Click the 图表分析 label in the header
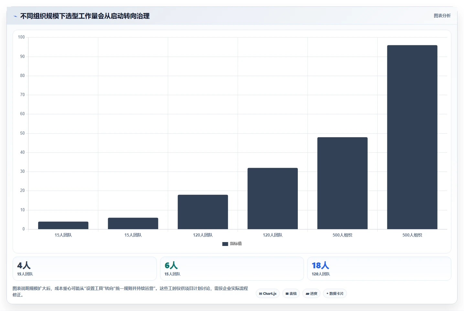This screenshot has height=311, width=464. point(442,16)
